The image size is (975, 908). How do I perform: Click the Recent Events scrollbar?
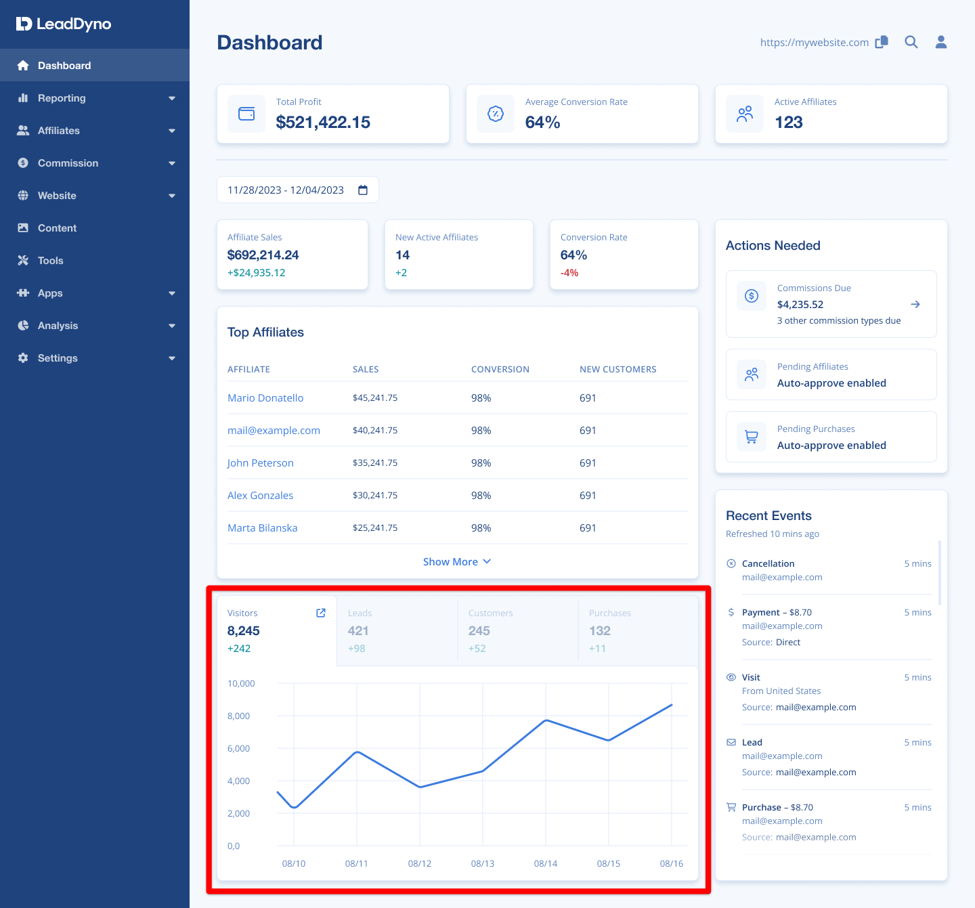[939, 573]
